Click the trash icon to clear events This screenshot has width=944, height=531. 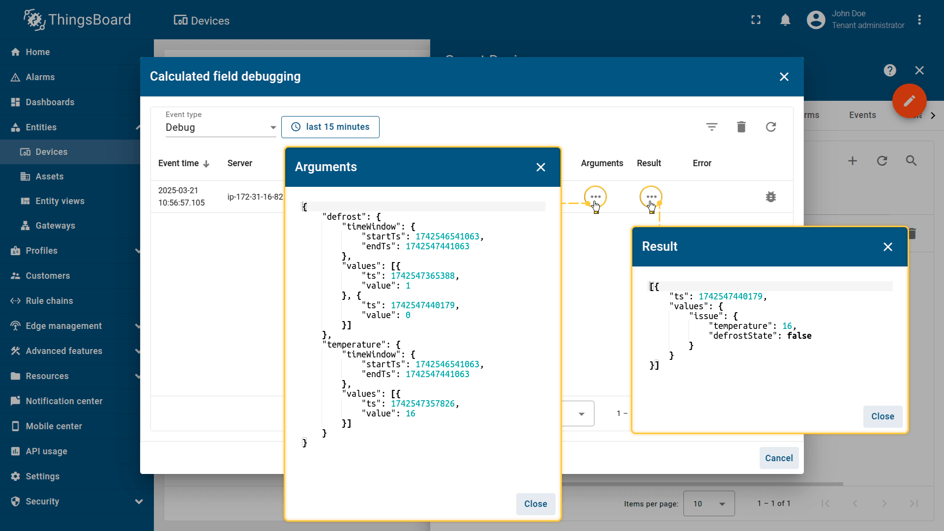741,127
